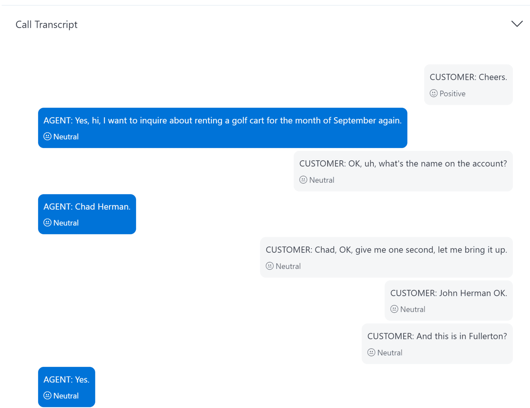Click neutral face icon under John Herman OK
The image size is (530, 408).
pyautogui.click(x=394, y=309)
